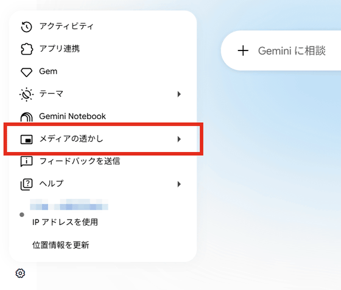The height and width of the screenshot is (290, 341).
Task: Click the help question mark icon
Action: coord(26,184)
